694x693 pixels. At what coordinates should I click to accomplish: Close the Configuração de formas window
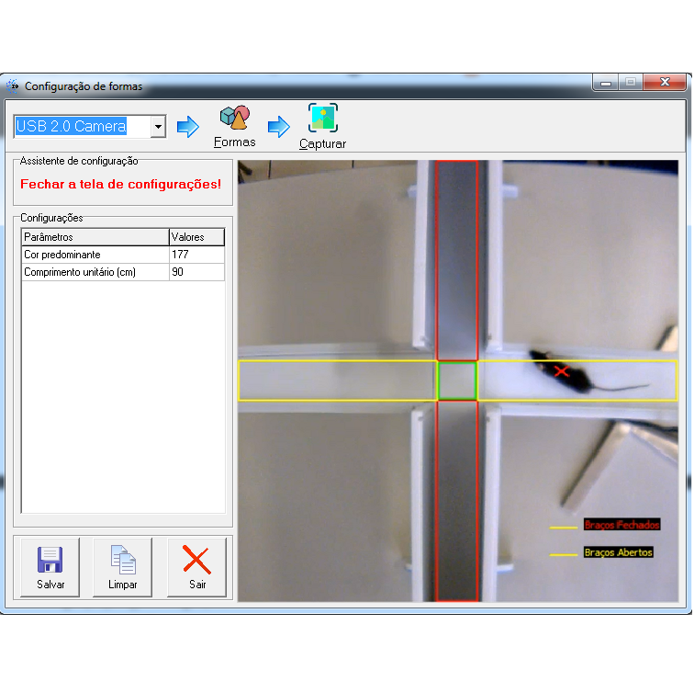(664, 83)
